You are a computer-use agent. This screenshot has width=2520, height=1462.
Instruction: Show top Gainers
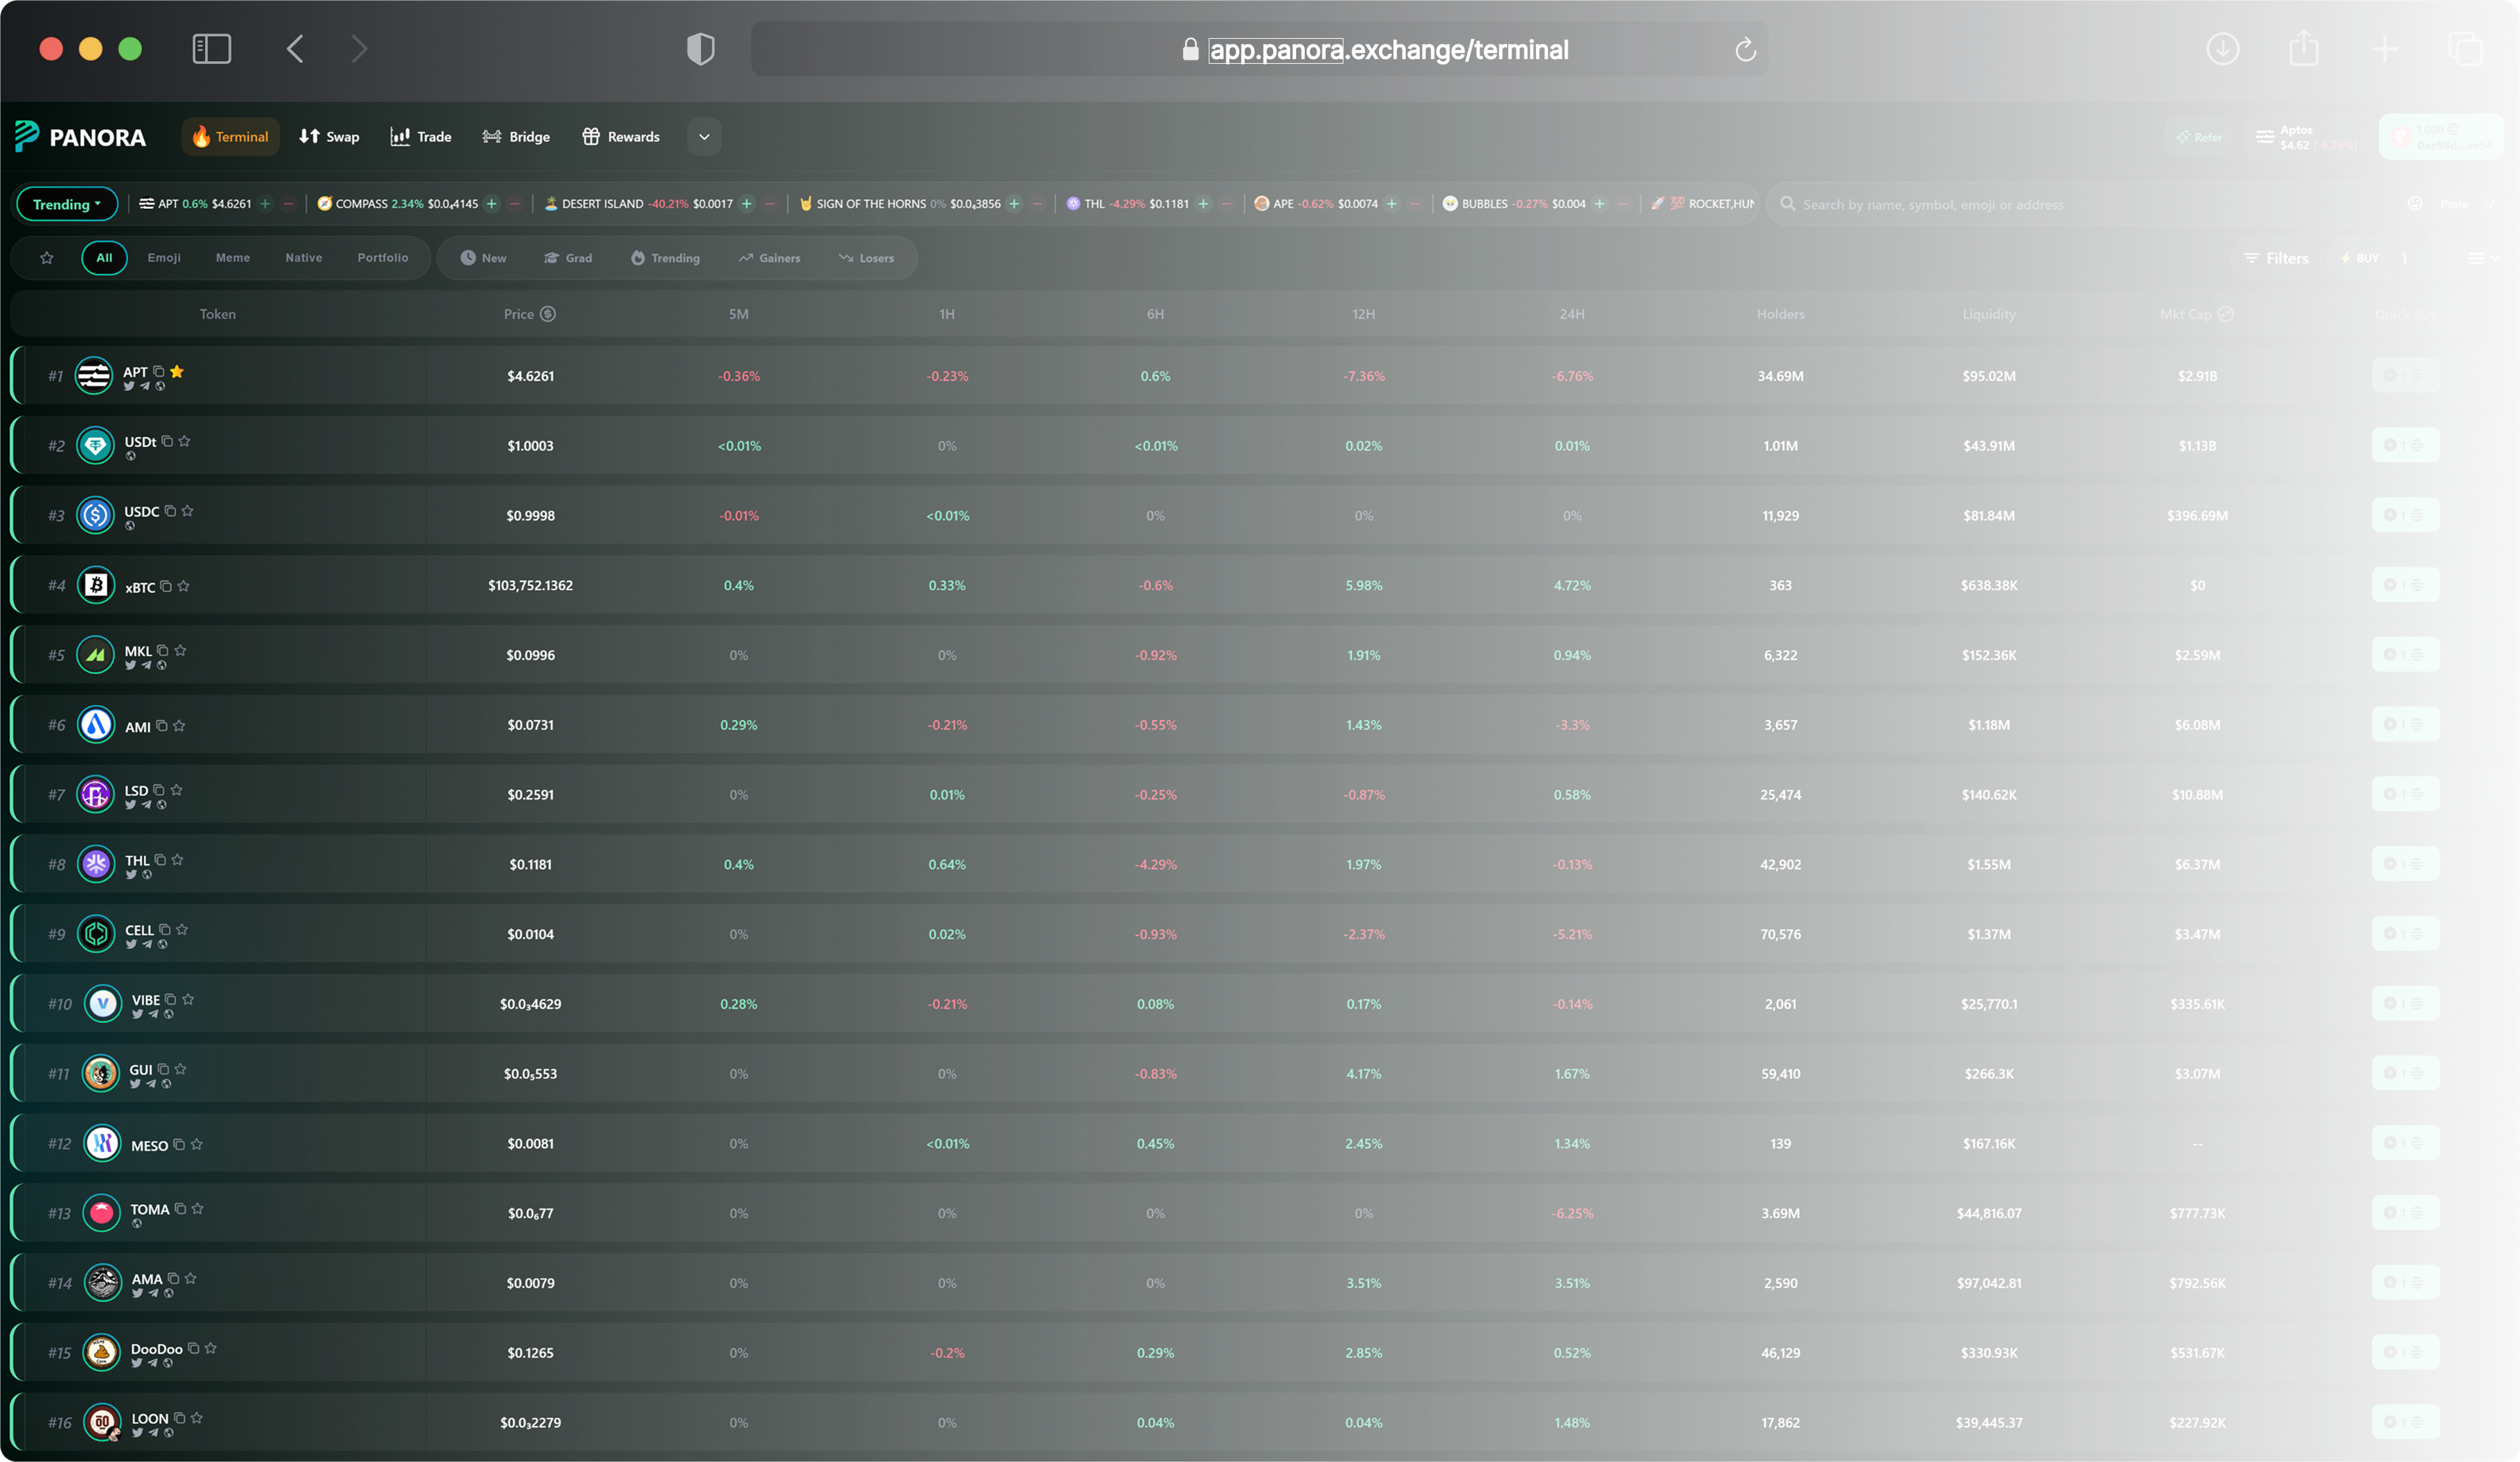click(x=769, y=258)
